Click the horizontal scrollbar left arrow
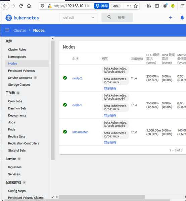Screen dimensions: 186x201 coord(57,197)
